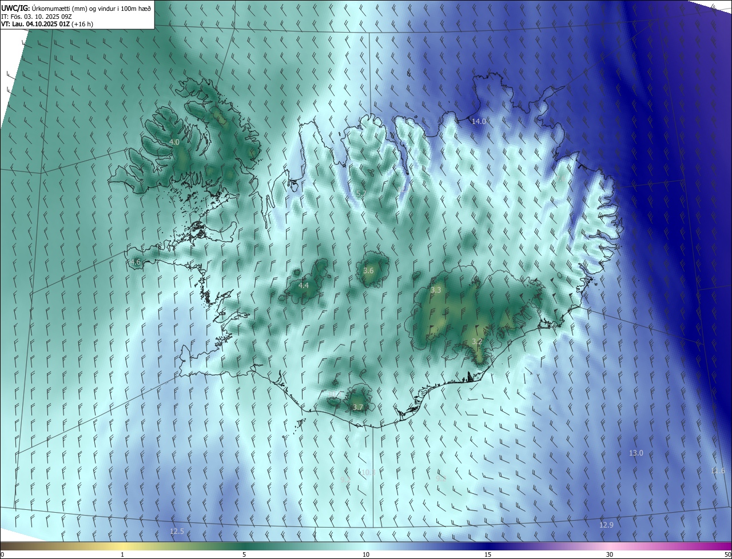This screenshot has height=559, width=732.
Task: Select the 4.4 value label on the map
Action: pyautogui.click(x=304, y=285)
